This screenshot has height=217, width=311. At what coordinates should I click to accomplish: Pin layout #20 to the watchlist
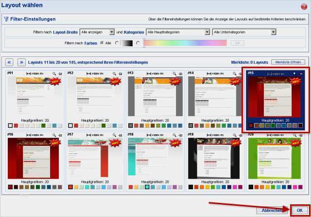tap(301, 135)
